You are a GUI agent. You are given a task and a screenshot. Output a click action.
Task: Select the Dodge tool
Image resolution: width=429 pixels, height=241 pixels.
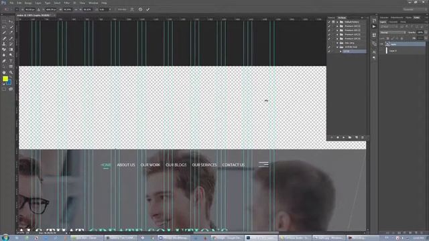(x=11, y=55)
